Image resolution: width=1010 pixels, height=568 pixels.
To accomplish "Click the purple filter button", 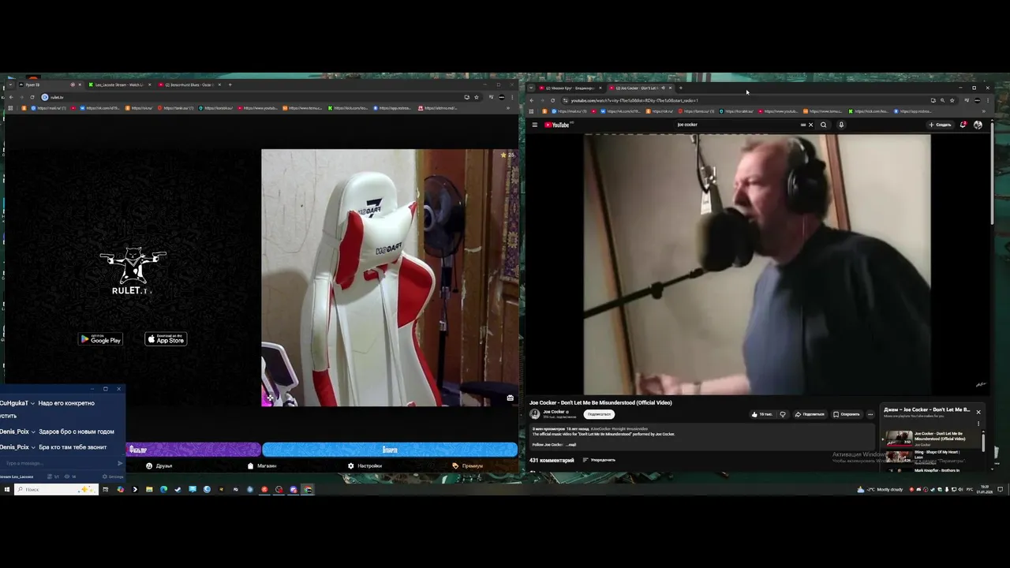I will click(193, 450).
